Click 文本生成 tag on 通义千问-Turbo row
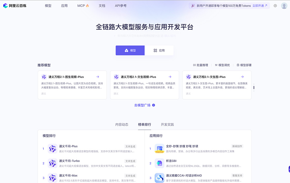Screen dimensions: 290x183 pos(130,161)
